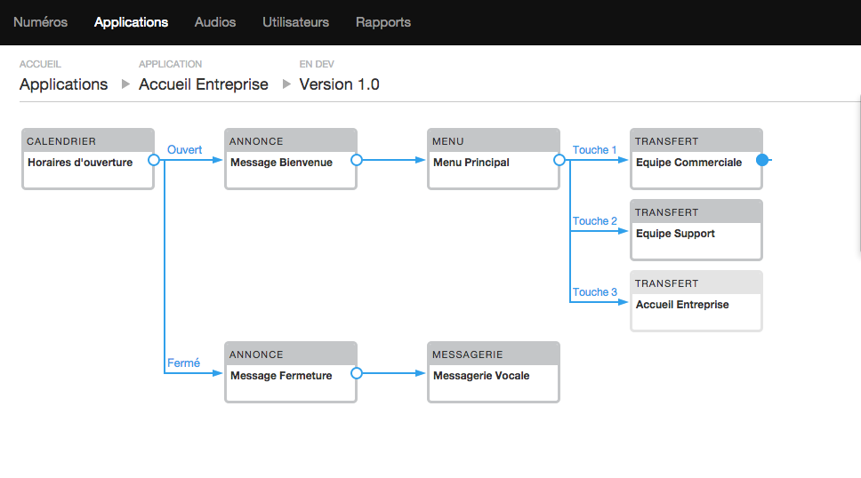Open the Numéros tab
The height and width of the screenshot is (478, 861).
point(40,22)
